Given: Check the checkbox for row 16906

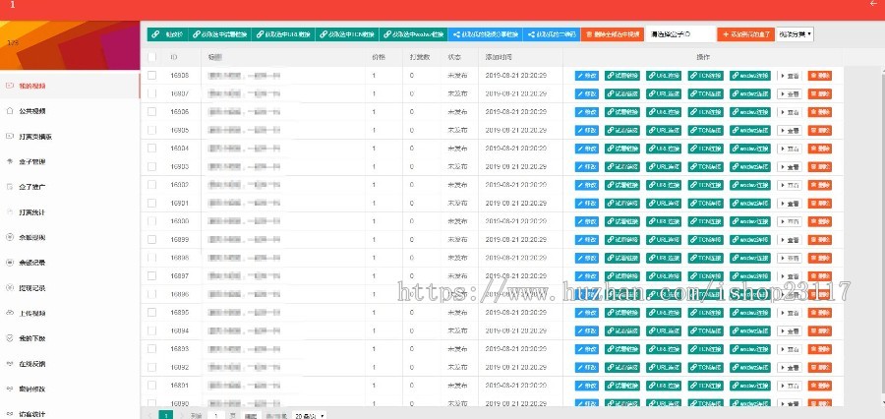Looking at the screenshot, I should [x=151, y=112].
